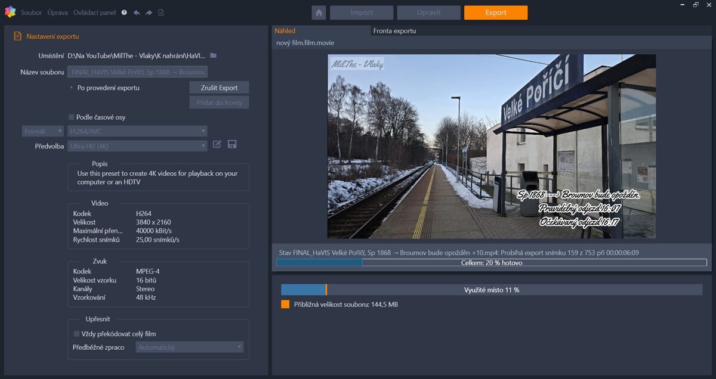716x379 pixels.
Task: Open the Soubor menu
Action: 31,13
